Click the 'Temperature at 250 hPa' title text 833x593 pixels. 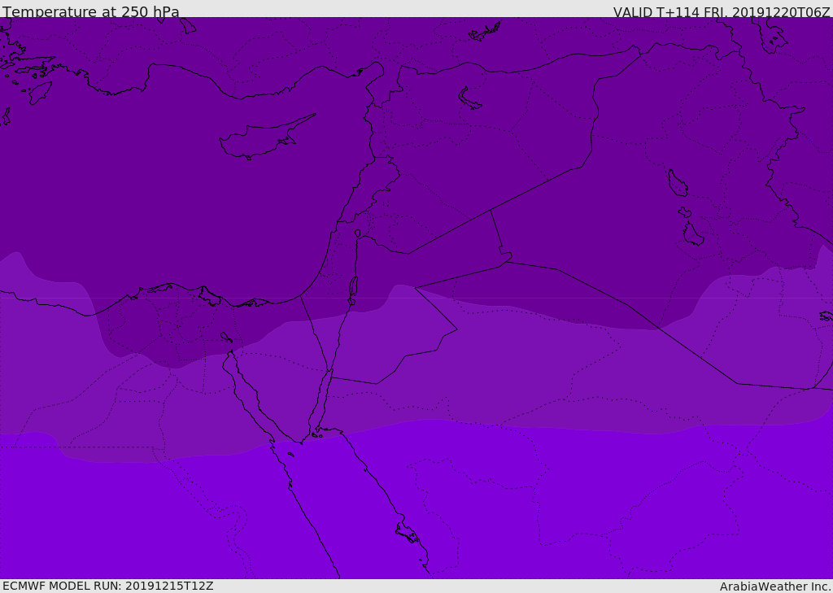tap(91, 11)
